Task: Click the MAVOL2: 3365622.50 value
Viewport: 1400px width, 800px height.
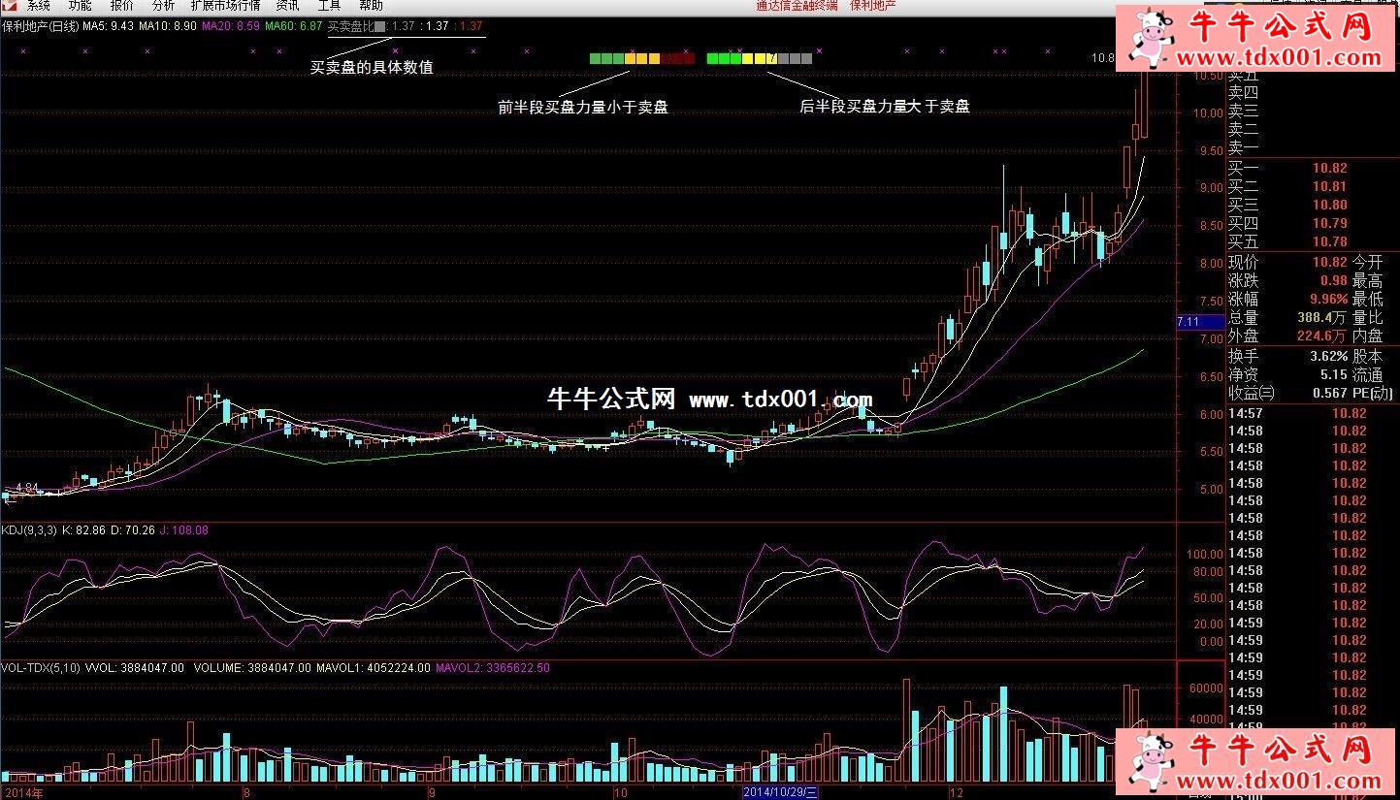Action: click(x=493, y=668)
